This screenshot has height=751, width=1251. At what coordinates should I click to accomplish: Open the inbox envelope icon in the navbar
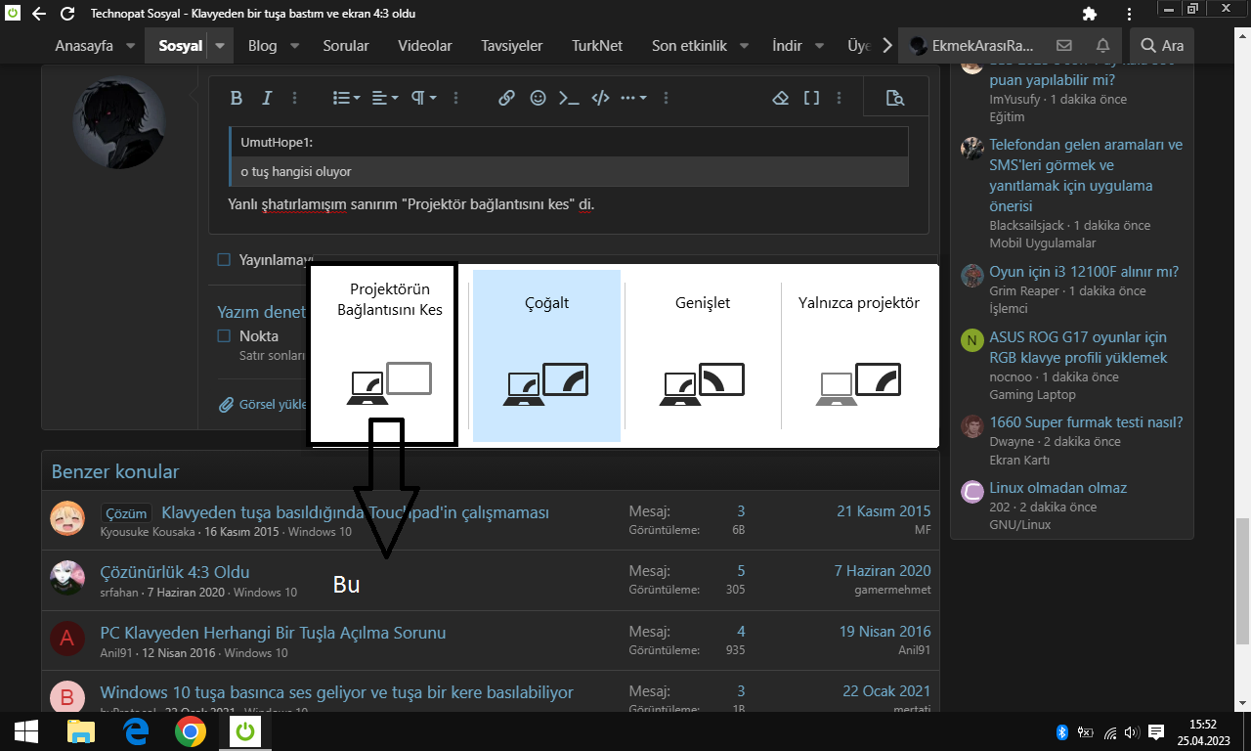point(1064,46)
